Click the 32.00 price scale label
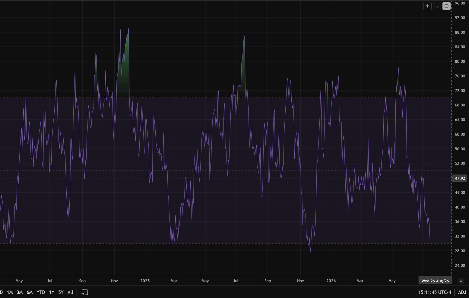469x298 pixels. (460, 236)
